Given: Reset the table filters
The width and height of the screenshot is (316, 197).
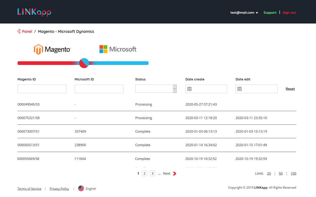Looking at the screenshot, I should click(290, 89).
